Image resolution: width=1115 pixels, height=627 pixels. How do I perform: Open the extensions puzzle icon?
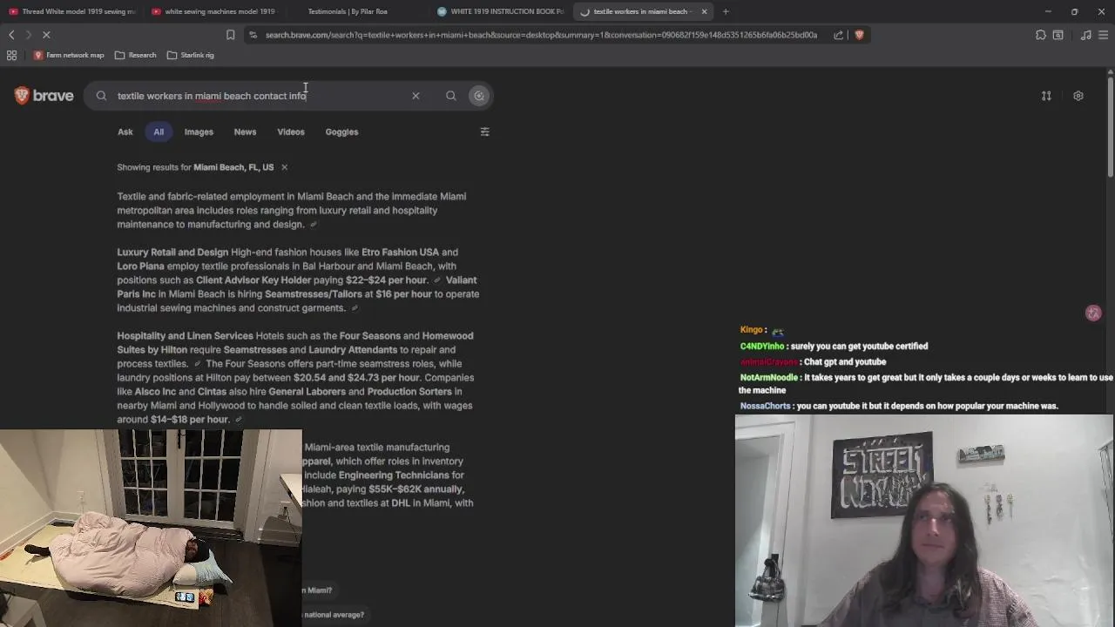pos(1041,35)
